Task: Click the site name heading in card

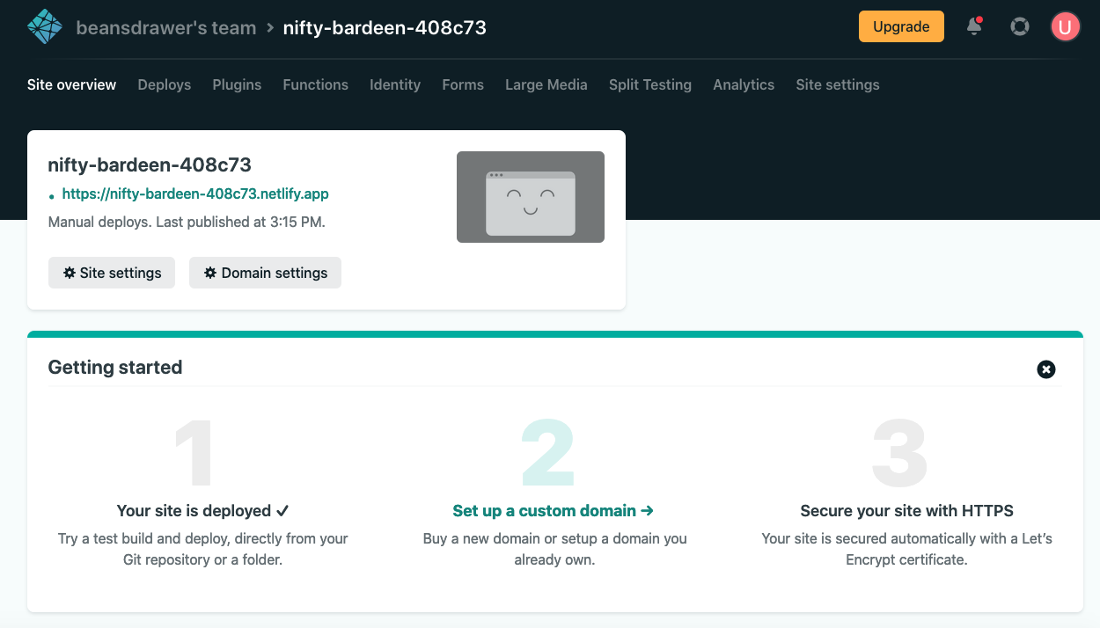Action: pyautogui.click(x=150, y=164)
